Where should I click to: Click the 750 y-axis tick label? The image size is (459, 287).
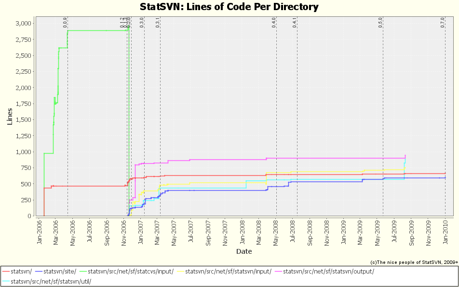[26, 168]
